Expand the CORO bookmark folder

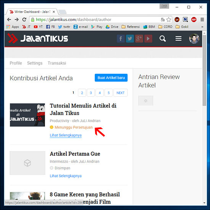(x=165, y=27)
